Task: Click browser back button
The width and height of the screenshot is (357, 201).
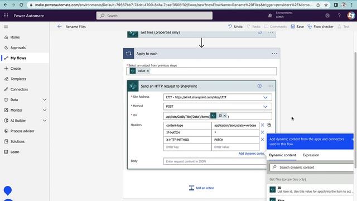Action: tap(6, 5)
